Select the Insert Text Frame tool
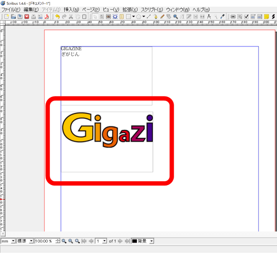 point(101,17)
